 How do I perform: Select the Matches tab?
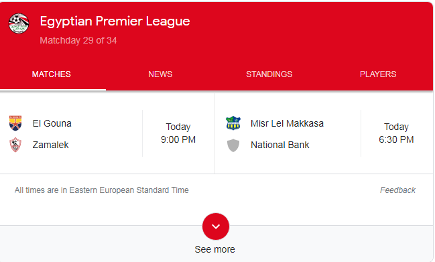pyautogui.click(x=52, y=74)
